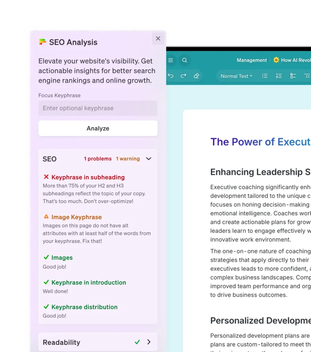The height and width of the screenshot is (352, 311).
Task: Select the Keyphrase in subheading problem
Action: [x=88, y=177]
